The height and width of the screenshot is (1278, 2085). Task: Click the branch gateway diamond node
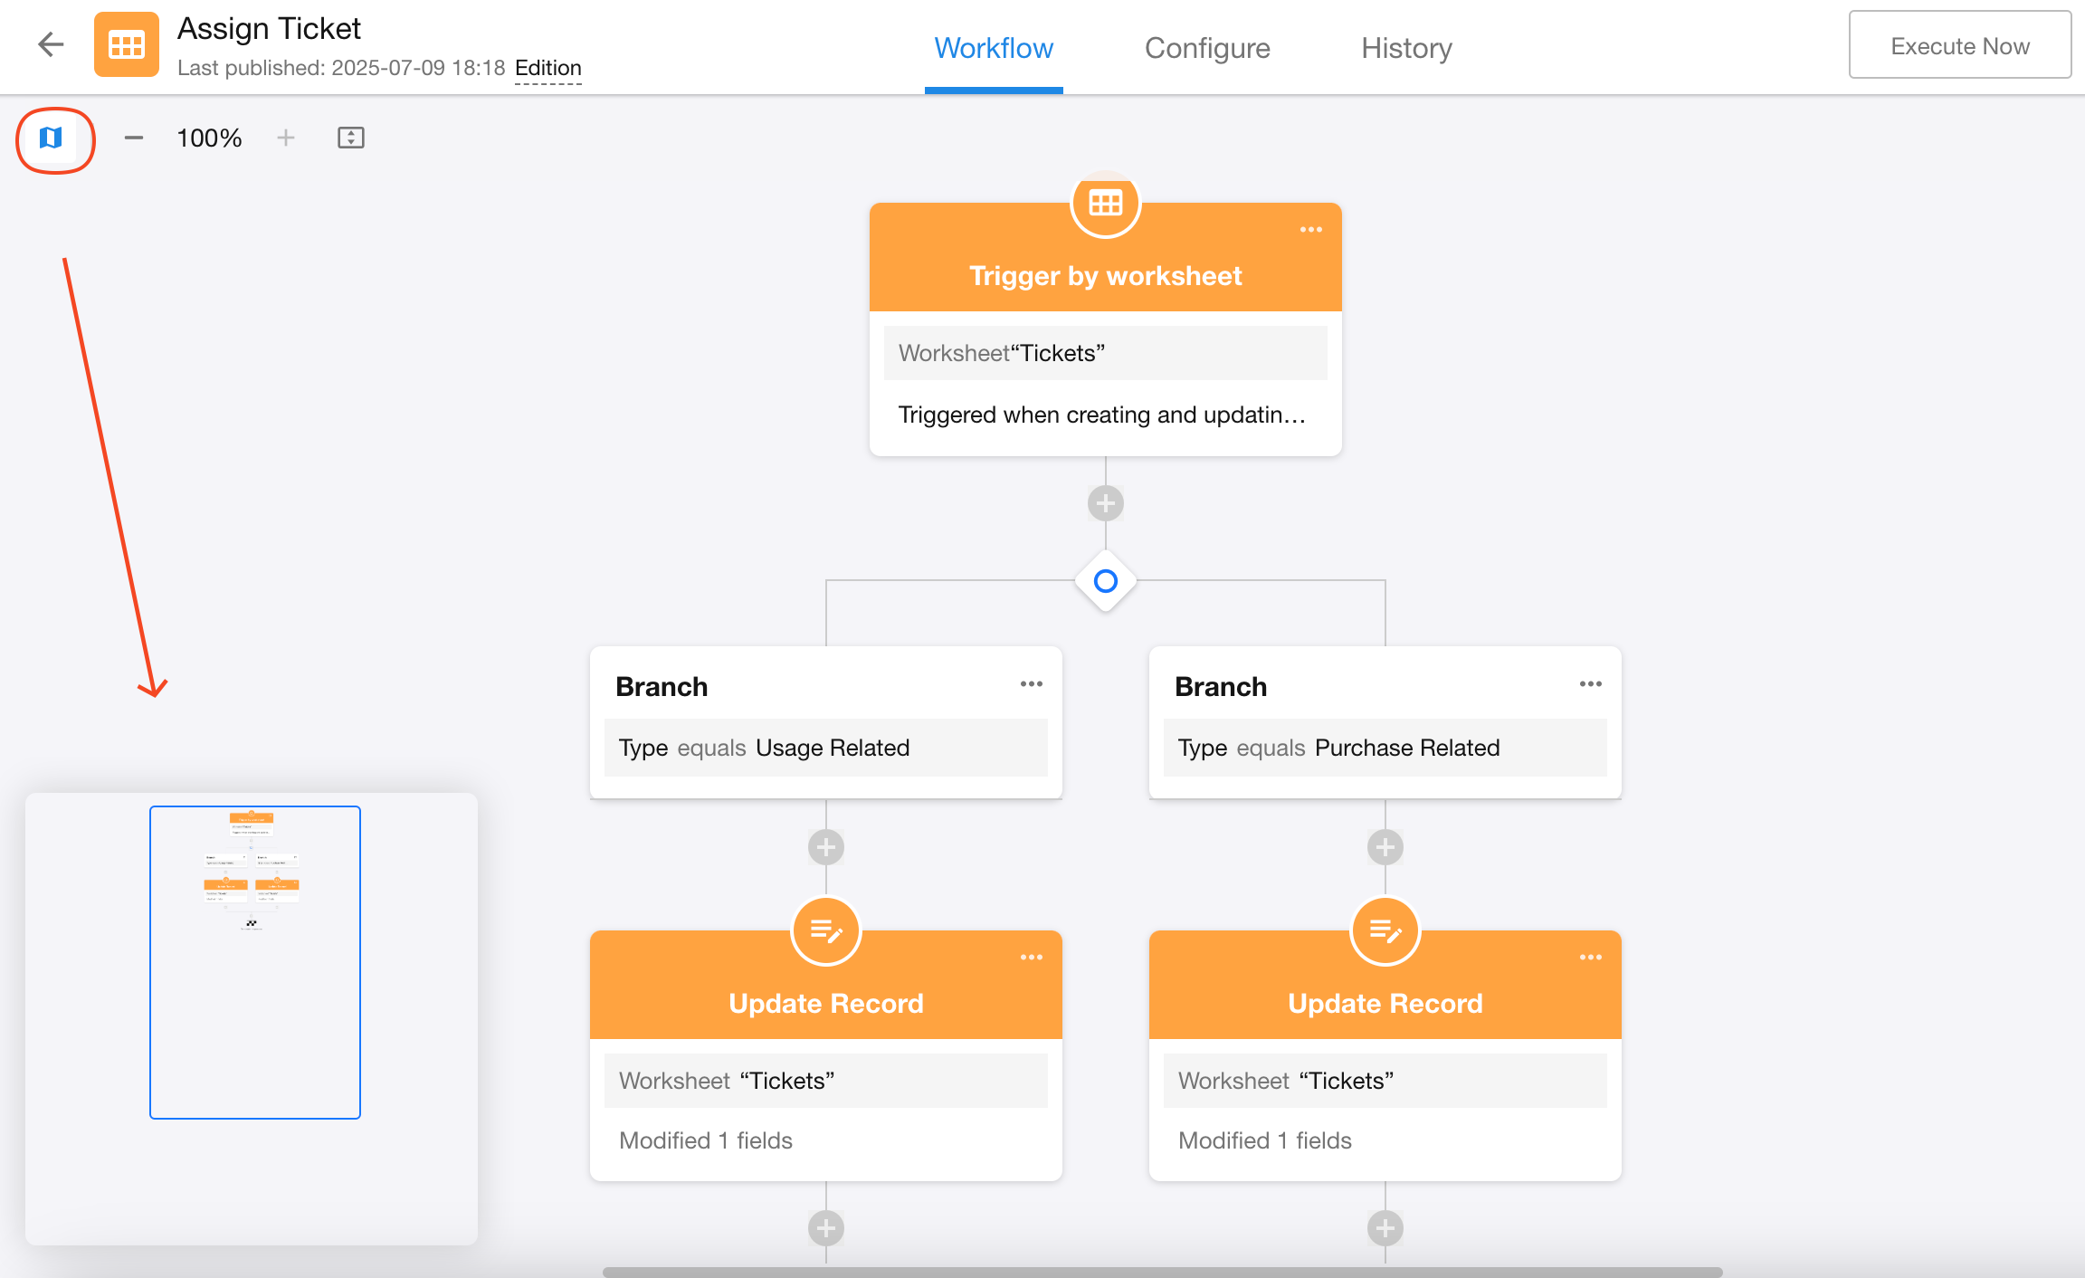click(x=1105, y=581)
